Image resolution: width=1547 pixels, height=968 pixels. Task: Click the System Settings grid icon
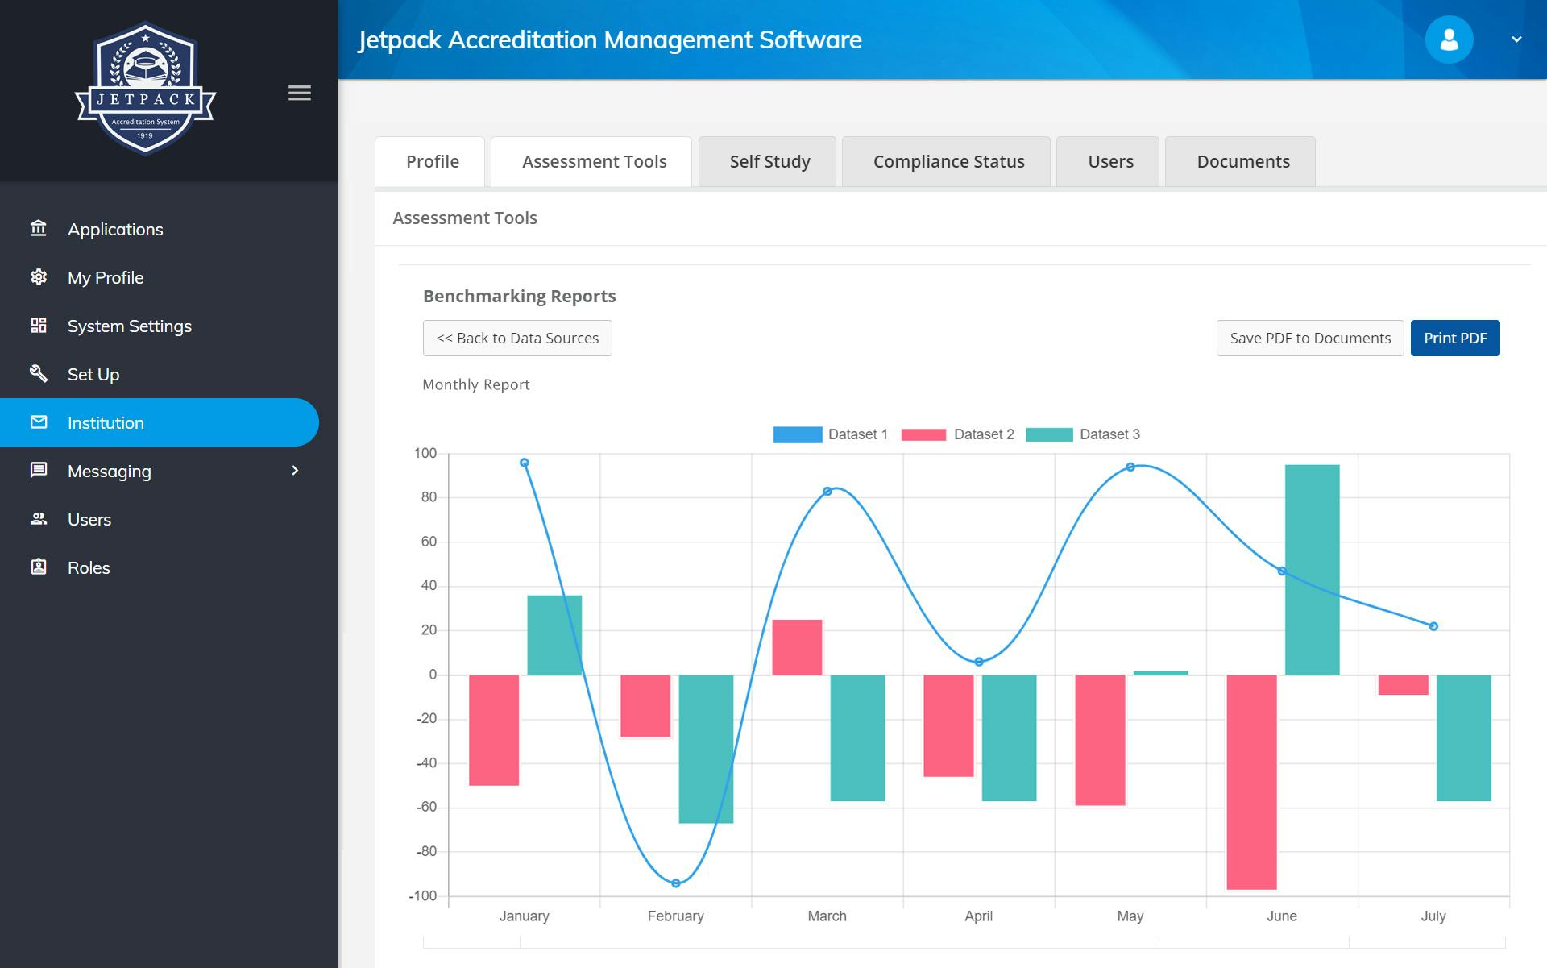pyautogui.click(x=38, y=326)
